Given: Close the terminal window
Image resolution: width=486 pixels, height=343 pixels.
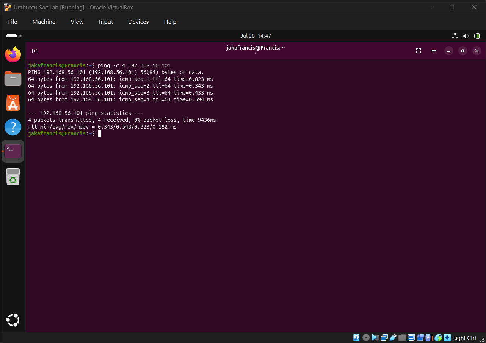Looking at the screenshot, I should click(477, 51).
